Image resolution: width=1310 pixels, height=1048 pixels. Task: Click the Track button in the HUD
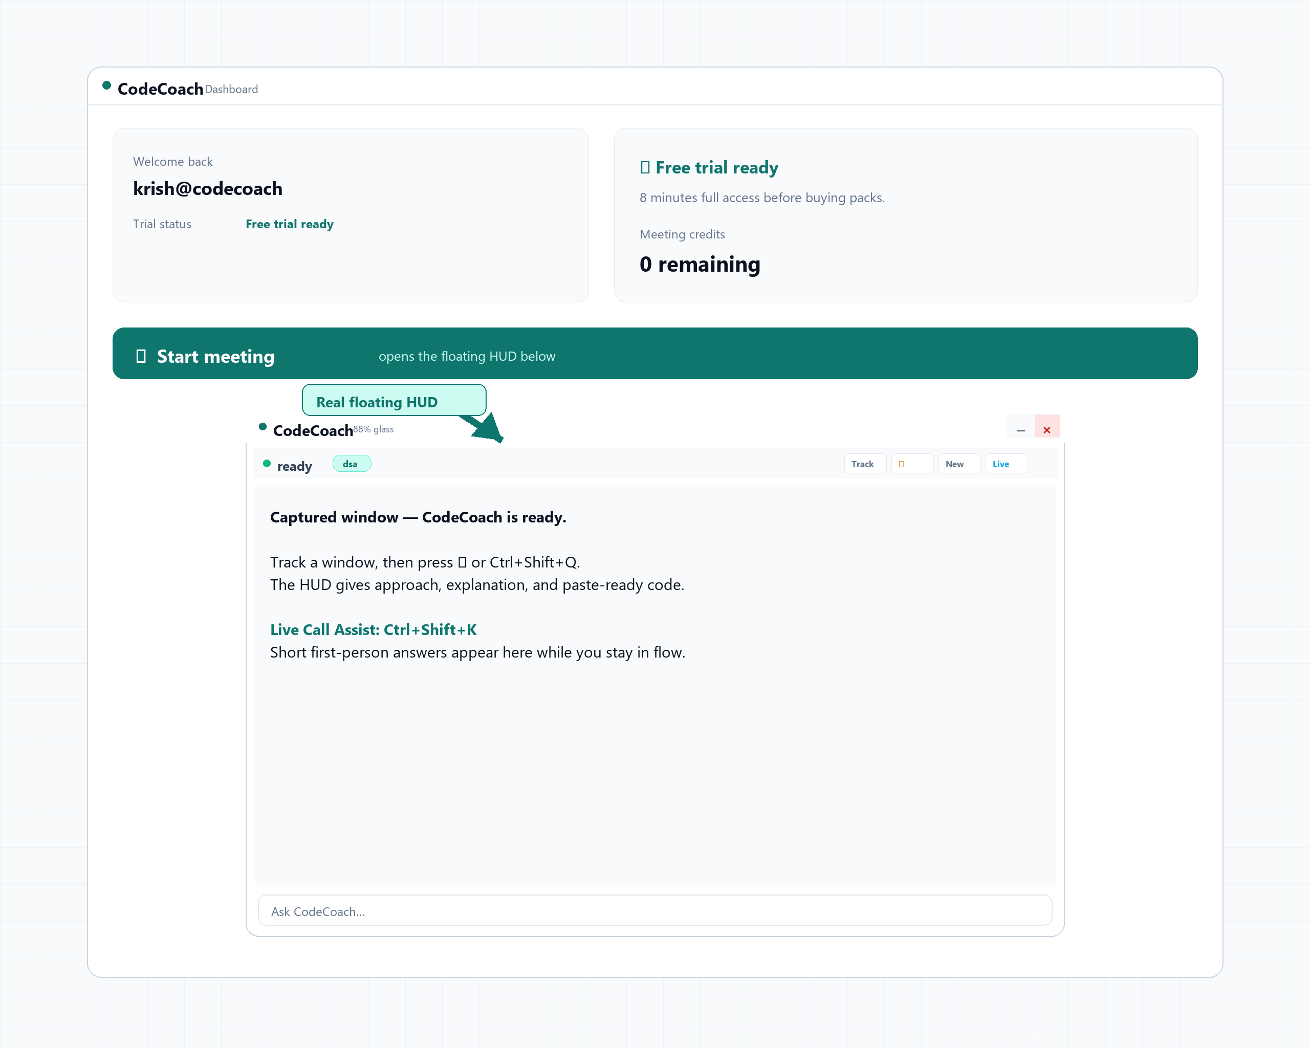[x=865, y=464]
